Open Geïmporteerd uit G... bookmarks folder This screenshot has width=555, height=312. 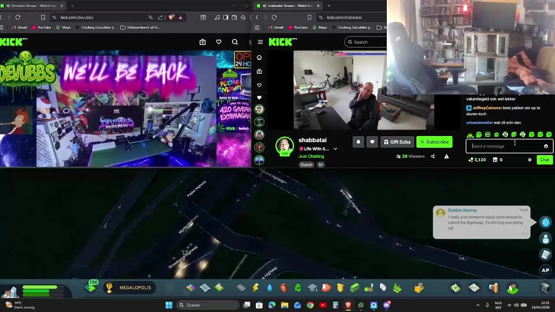(140, 27)
